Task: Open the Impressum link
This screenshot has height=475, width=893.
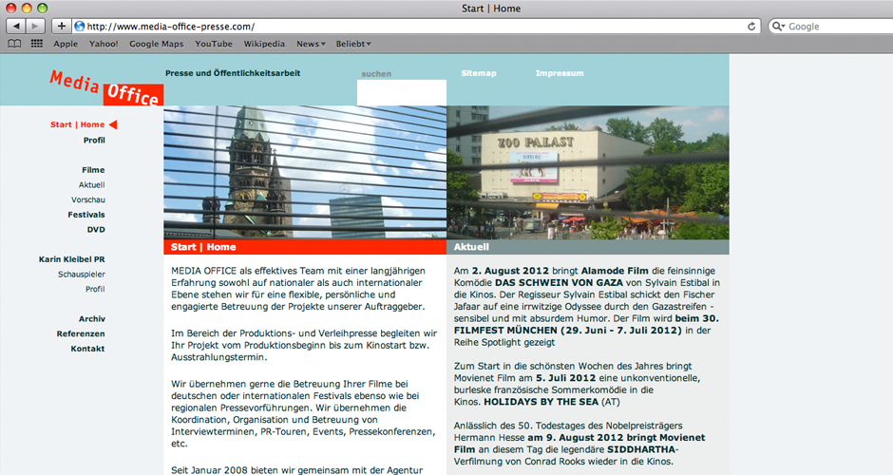Action: click(x=560, y=73)
